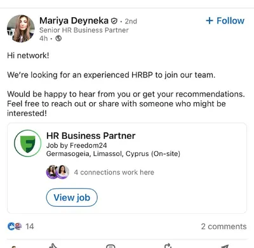The image size is (254, 248).
Task: Tap the Repost arrows icon
Action: 168,246
